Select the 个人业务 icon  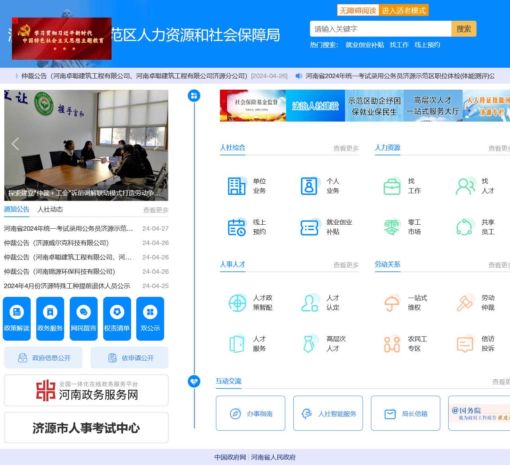click(310, 186)
